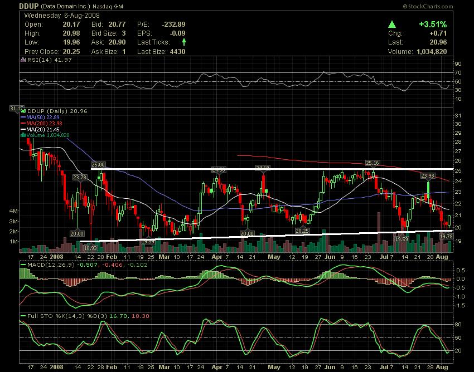The image size is (474, 372).
Task: Click the 19.33 price callout
Action: (148, 242)
